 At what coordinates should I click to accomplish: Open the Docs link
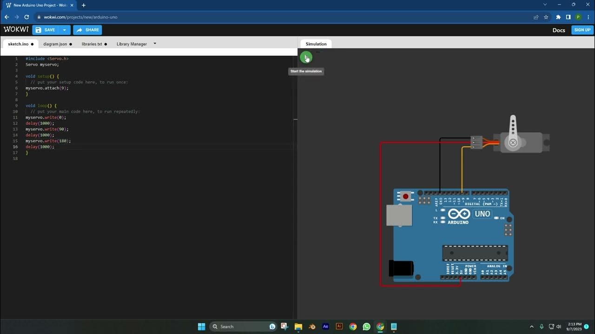(x=559, y=30)
